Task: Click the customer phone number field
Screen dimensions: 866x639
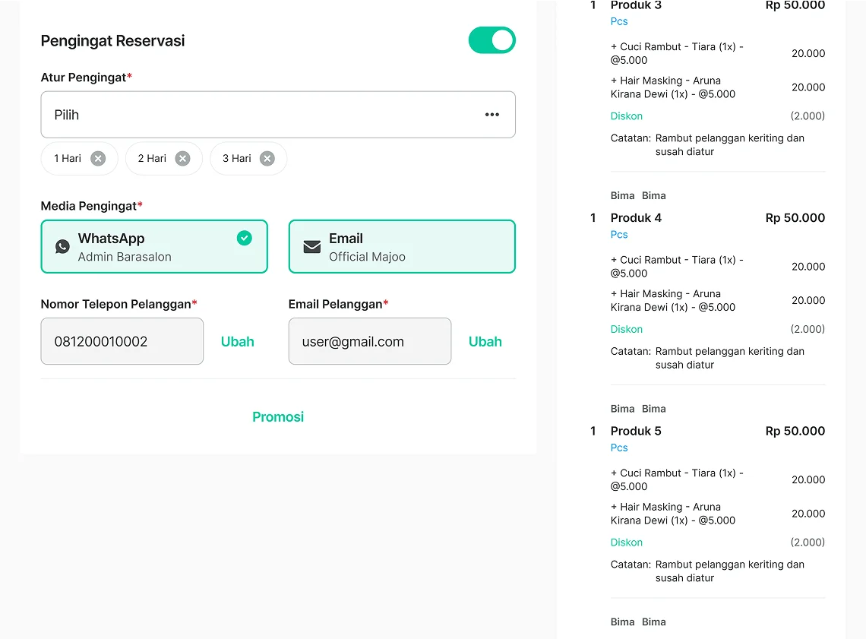Action: click(x=122, y=342)
